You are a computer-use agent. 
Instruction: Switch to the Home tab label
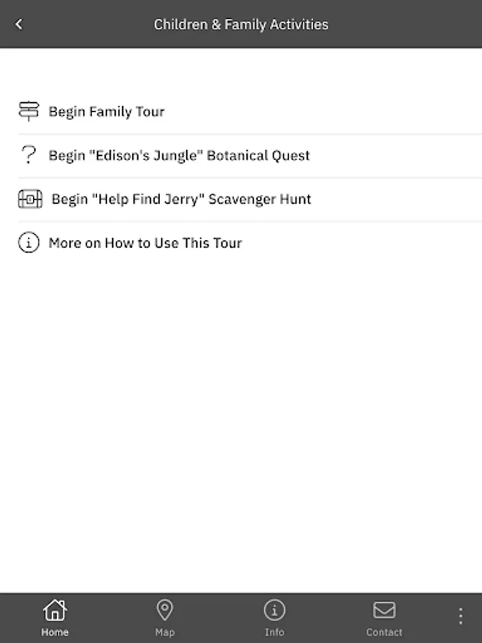(55, 632)
